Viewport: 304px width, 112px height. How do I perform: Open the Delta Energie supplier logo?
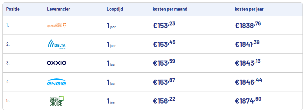56,44
